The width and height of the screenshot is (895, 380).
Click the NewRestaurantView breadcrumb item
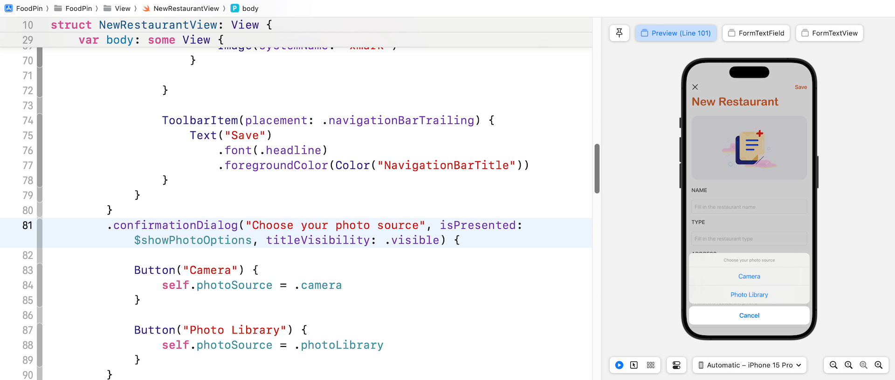(x=186, y=8)
